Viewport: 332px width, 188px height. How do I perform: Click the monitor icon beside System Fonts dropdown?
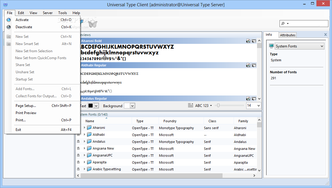point(271,46)
